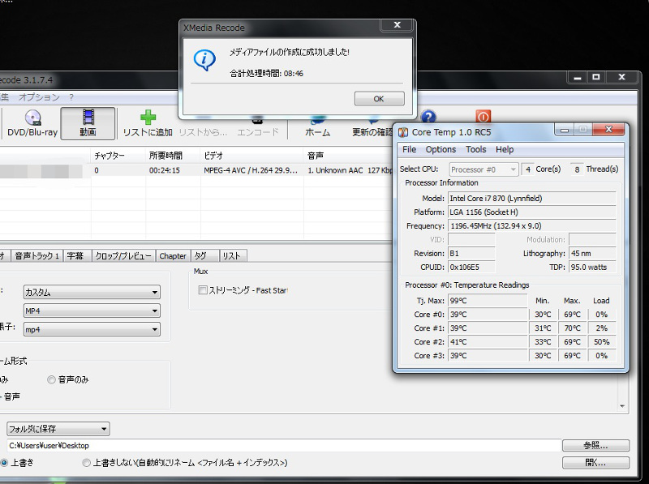Select the 音声のみ radio button
The image size is (649, 484).
51,379
